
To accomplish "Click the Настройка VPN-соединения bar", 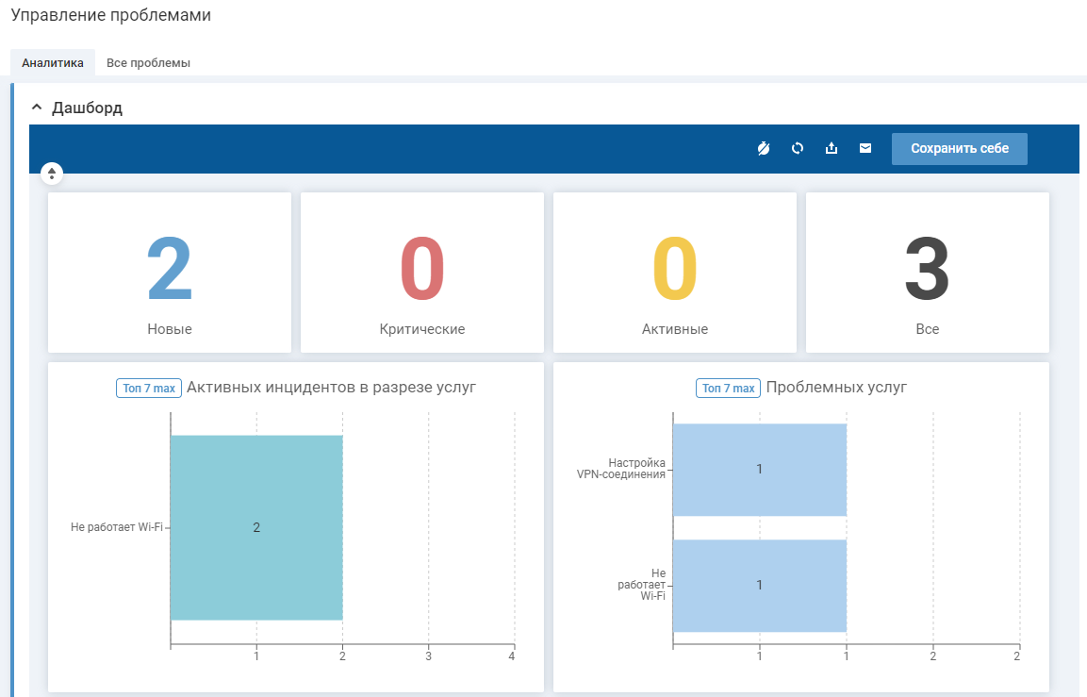I will coord(759,469).
